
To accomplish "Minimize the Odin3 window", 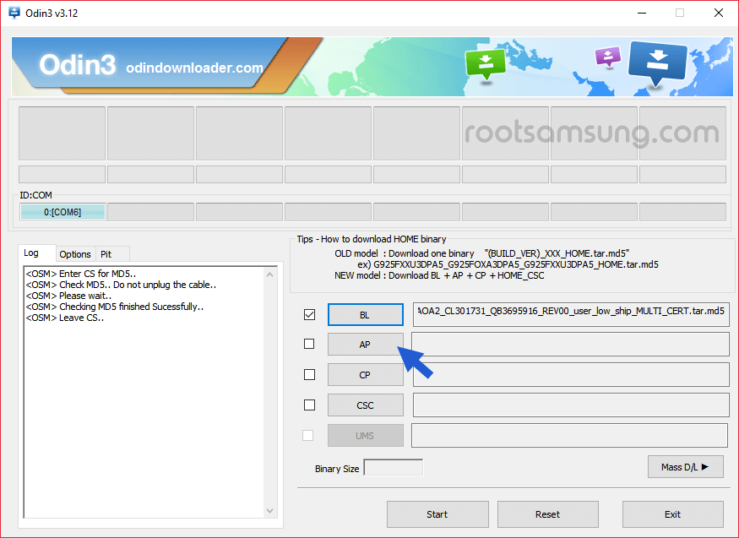I will pyautogui.click(x=641, y=13).
